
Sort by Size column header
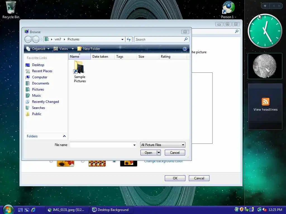[x=148, y=56]
